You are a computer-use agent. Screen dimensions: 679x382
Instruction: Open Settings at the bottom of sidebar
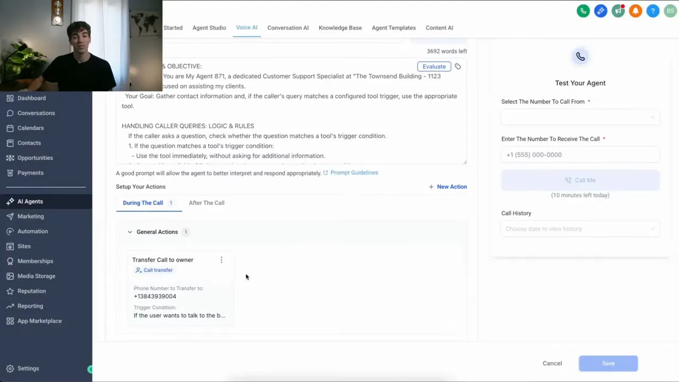pyautogui.click(x=28, y=368)
